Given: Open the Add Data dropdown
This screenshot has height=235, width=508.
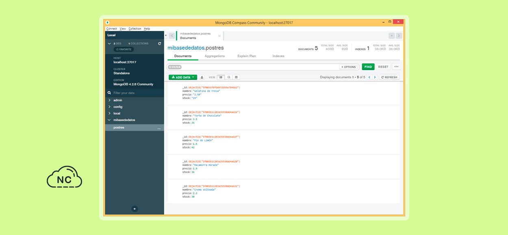Looking at the screenshot, I should pyautogui.click(x=183, y=77).
